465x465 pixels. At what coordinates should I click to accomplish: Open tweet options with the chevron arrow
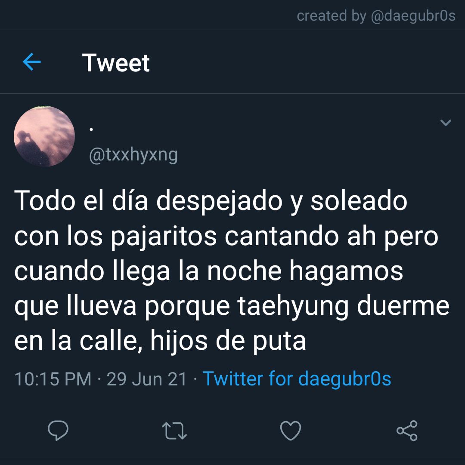click(x=446, y=123)
